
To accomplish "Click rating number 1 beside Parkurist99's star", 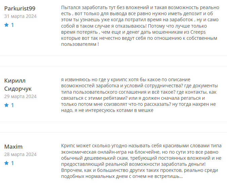I will [x=12, y=25].
